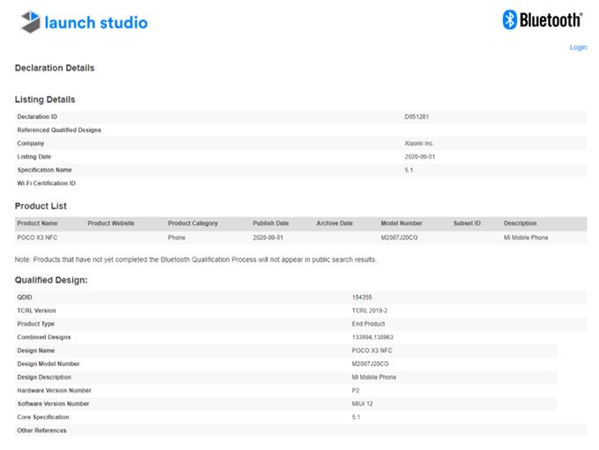Click the Product List heading
The height and width of the screenshot is (450, 599).
[x=41, y=206]
